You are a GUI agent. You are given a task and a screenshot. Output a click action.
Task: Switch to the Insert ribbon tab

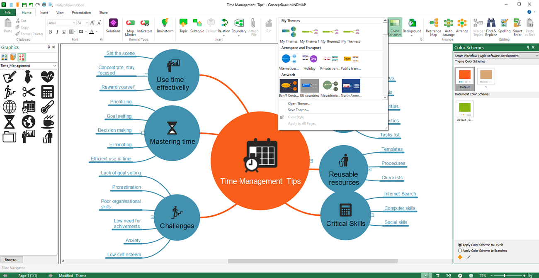pos(44,12)
